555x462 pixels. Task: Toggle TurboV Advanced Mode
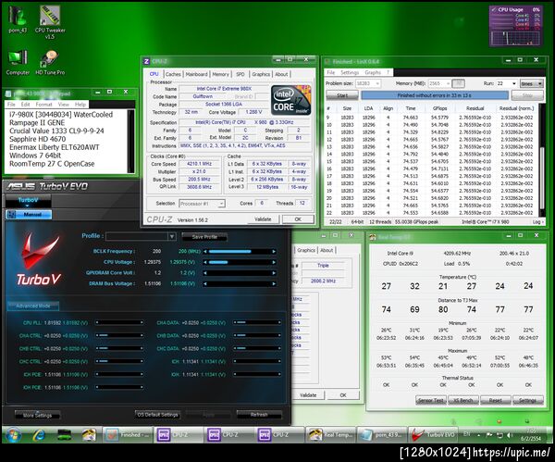pyautogui.click(x=33, y=306)
